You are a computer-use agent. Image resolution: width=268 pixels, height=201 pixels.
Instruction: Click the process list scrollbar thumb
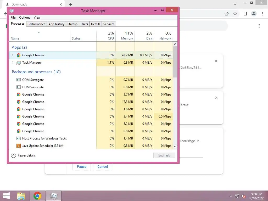[175, 62]
